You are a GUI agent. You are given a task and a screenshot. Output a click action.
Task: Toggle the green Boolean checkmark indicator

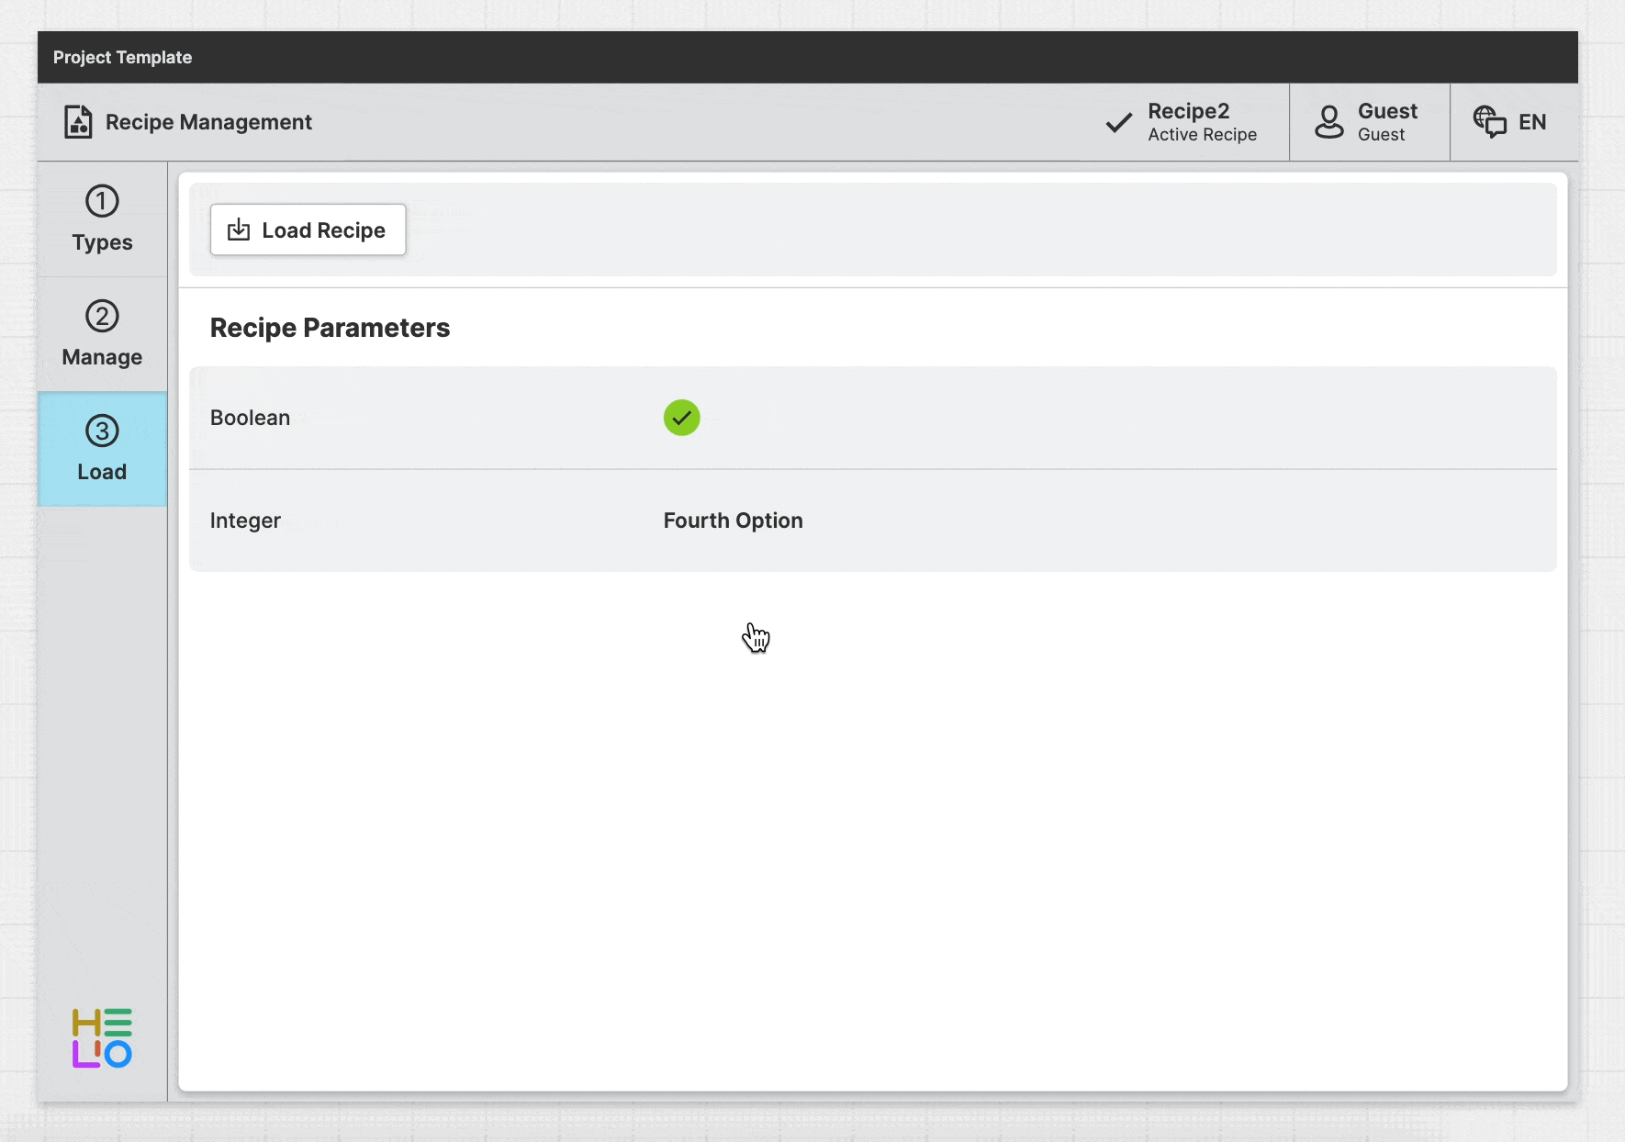[x=681, y=418]
